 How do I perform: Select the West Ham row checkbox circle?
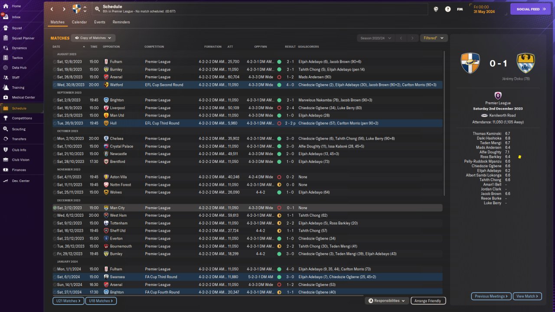click(x=55, y=215)
